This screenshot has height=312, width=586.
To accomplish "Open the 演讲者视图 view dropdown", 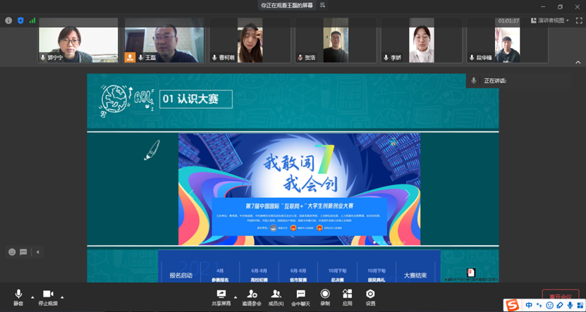I will 550,20.
